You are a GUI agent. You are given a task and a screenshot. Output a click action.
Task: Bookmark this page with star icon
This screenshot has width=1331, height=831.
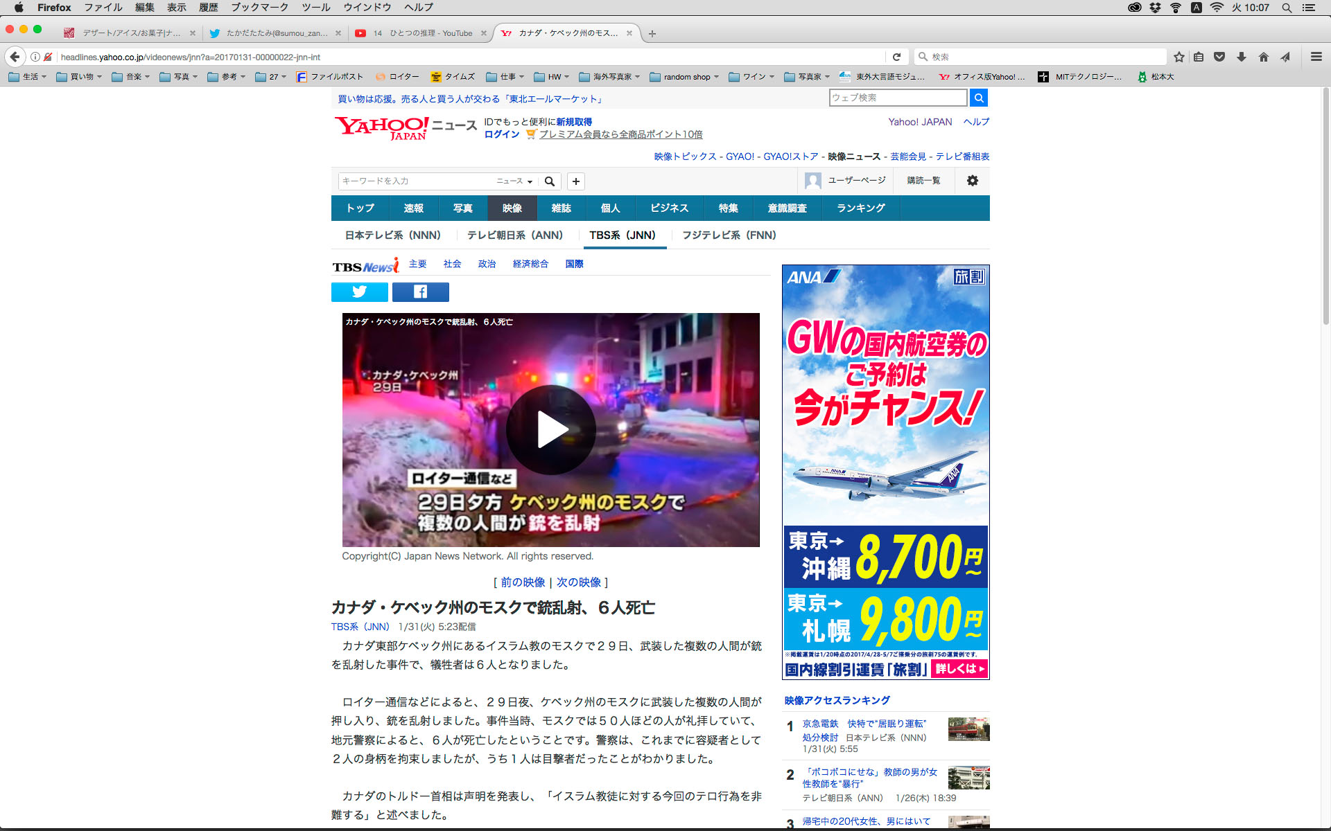click(1178, 57)
